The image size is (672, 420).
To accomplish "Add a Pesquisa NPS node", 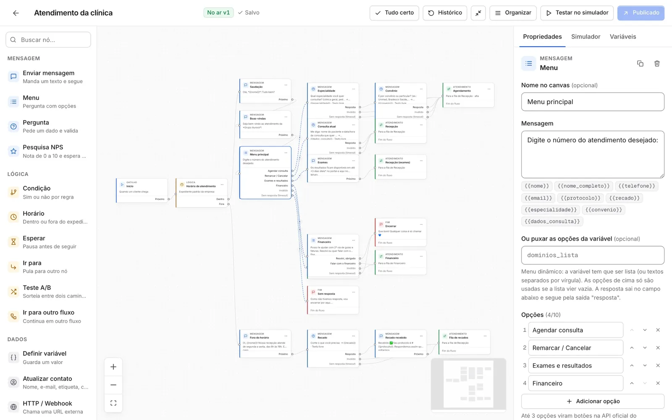I will (48, 151).
